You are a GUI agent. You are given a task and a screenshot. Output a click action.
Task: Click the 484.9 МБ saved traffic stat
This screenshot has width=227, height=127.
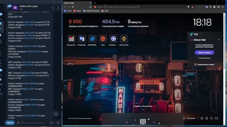click(x=113, y=24)
